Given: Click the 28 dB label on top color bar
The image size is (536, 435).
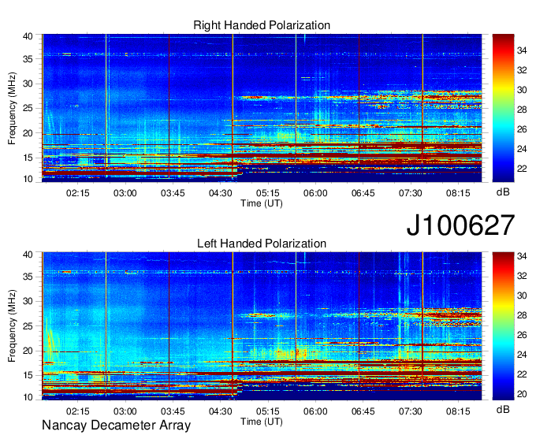Looking at the screenshot, I should [x=522, y=110].
